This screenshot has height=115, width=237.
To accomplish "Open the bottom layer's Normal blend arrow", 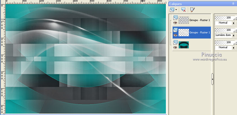I will (233, 48).
